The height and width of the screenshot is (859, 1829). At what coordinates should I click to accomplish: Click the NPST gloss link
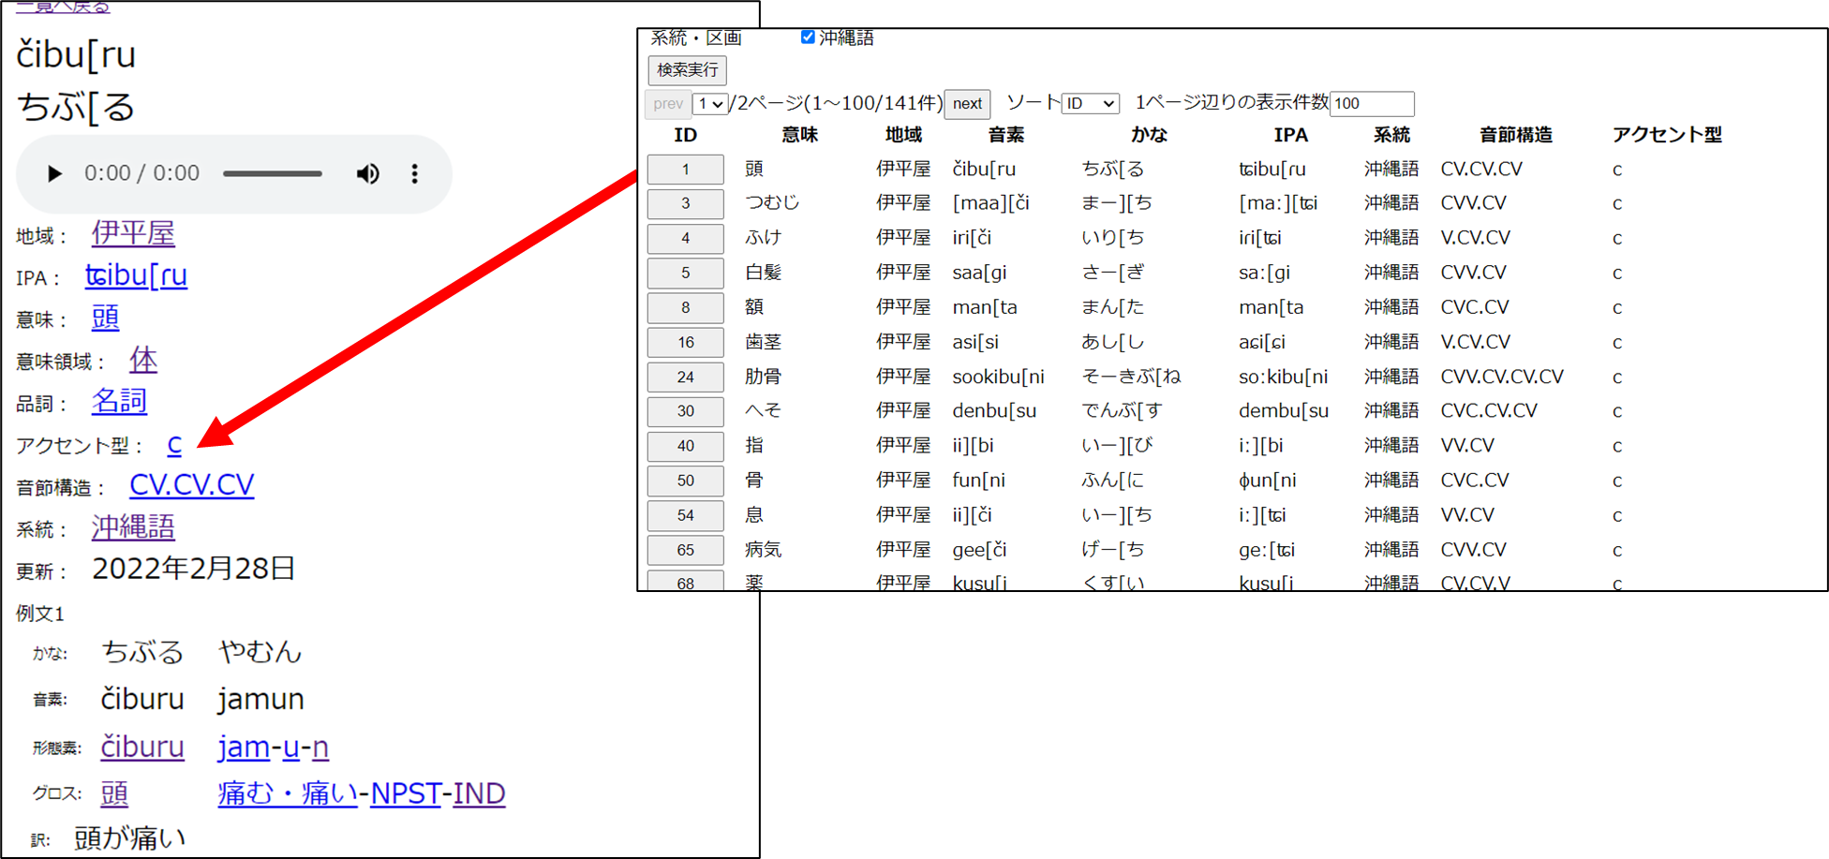tap(406, 794)
